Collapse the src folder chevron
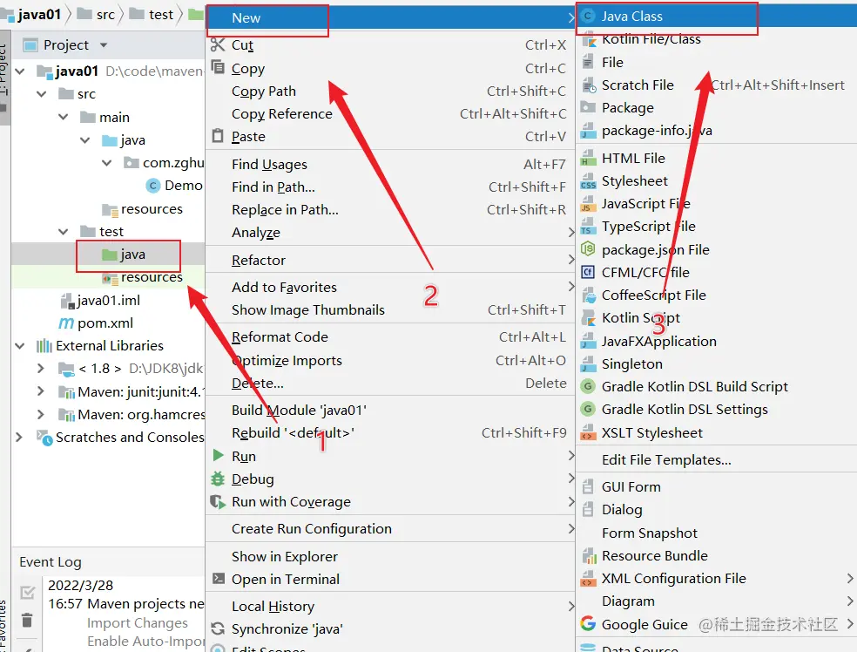 click(42, 94)
